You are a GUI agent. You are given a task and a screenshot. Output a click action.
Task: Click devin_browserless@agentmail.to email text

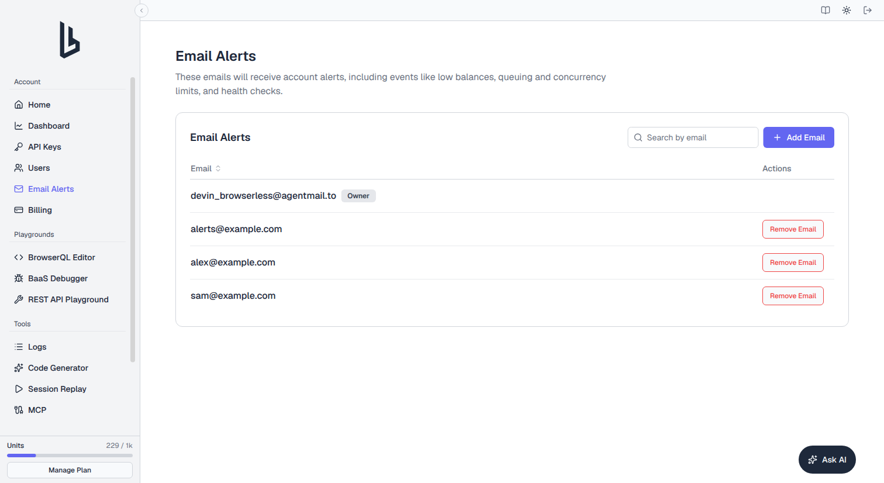263,196
